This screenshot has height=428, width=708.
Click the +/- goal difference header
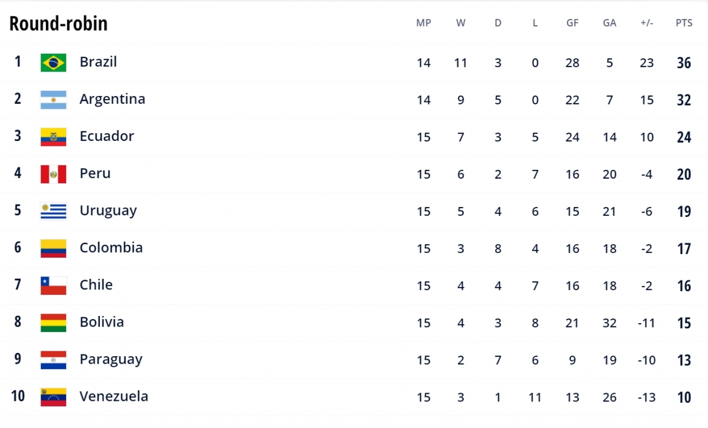coord(647,23)
